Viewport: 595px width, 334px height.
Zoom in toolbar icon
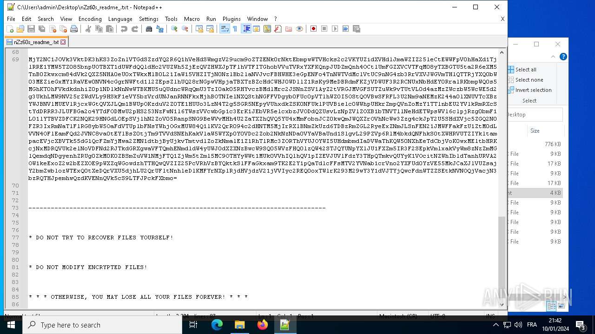174,29
